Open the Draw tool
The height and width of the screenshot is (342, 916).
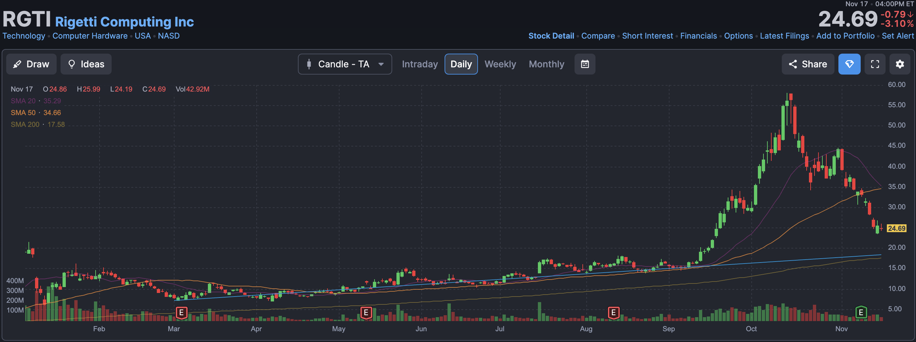point(31,64)
